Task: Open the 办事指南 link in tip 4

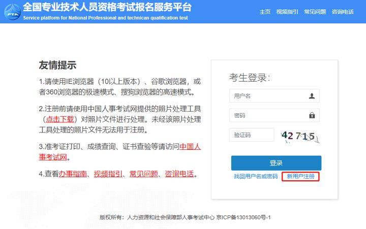Action: 73,174
